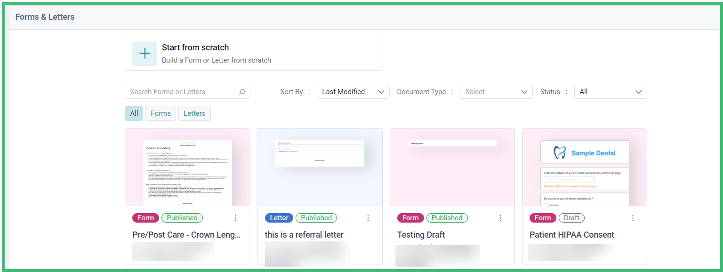Click the Form badge on Patient HIPAA Consent
Screen dimensions: 723x272
[542, 218]
